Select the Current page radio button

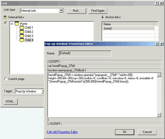pos(6,79)
